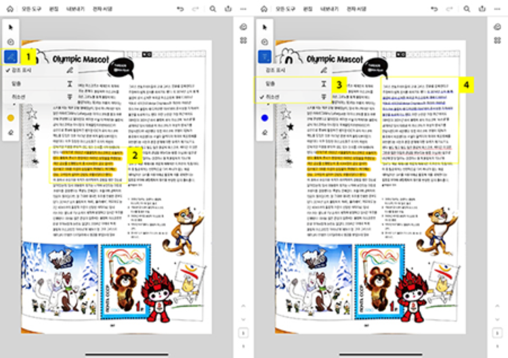Pick the 취소선 strikethrough option, left screenshot
This screenshot has width=508, height=358.
[39, 97]
